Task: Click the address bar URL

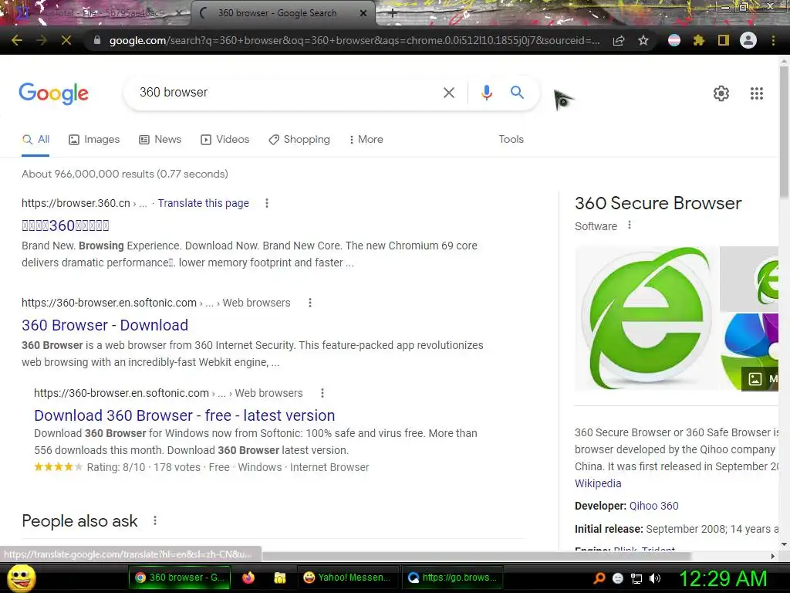Action: [x=354, y=40]
